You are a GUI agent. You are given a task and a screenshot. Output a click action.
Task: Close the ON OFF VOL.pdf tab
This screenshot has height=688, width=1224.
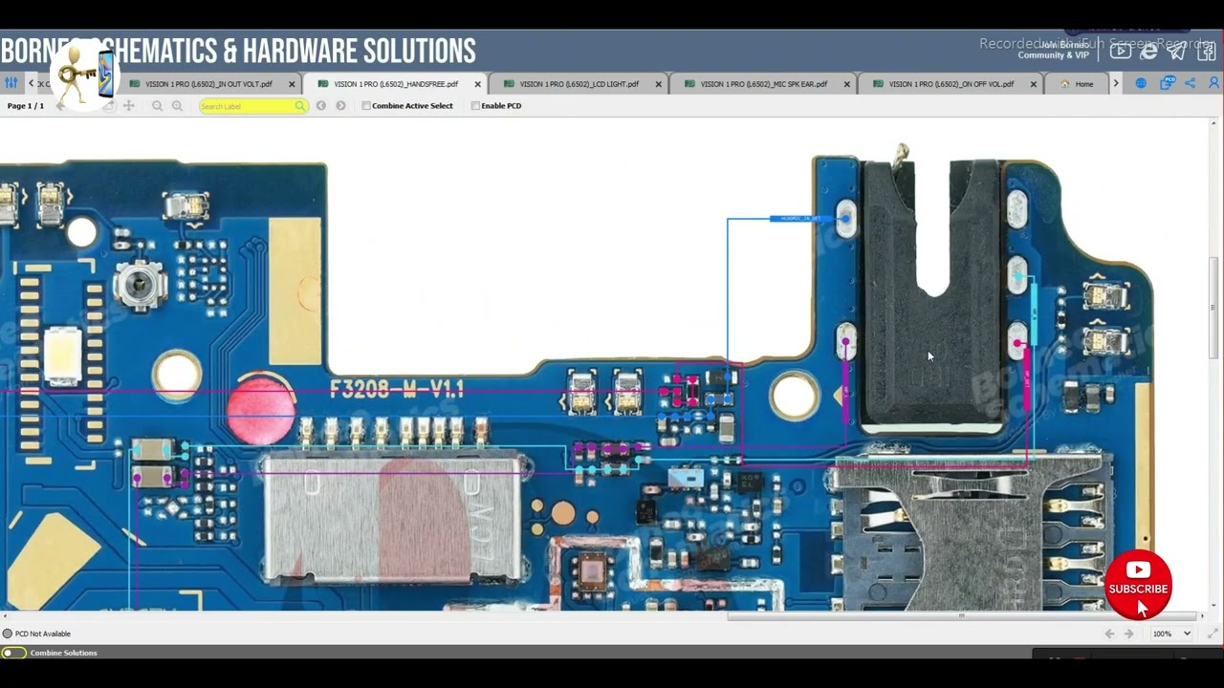coord(1033,84)
